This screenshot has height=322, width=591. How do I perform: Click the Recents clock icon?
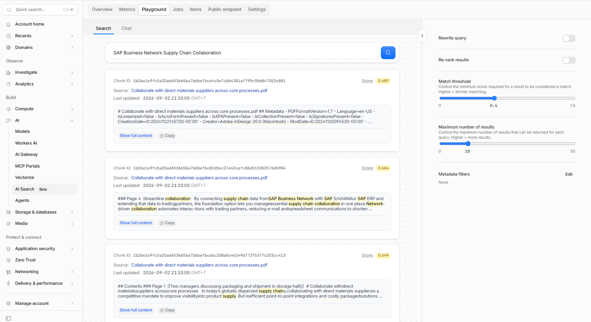[x=8, y=36]
